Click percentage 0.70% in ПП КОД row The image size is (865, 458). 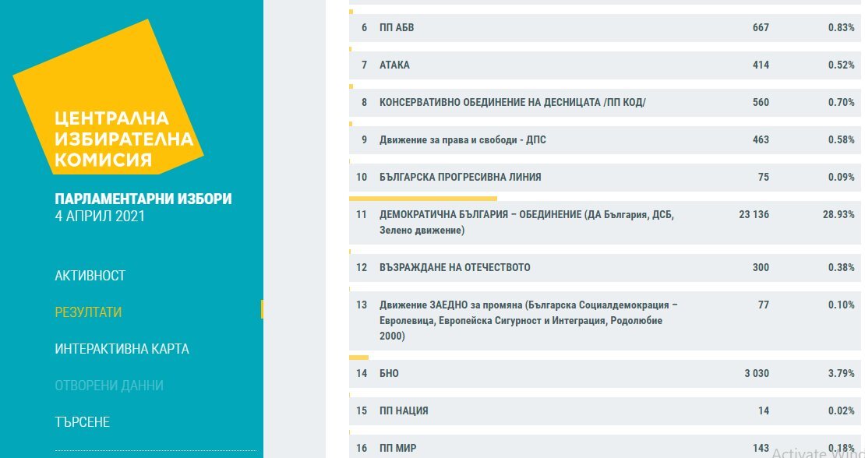click(x=842, y=103)
